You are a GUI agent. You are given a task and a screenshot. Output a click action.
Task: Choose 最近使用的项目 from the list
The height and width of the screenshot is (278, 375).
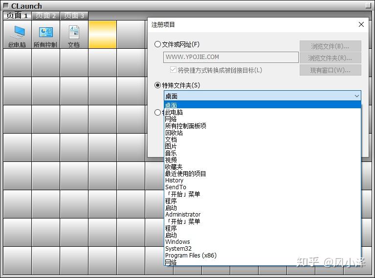pos(263,174)
